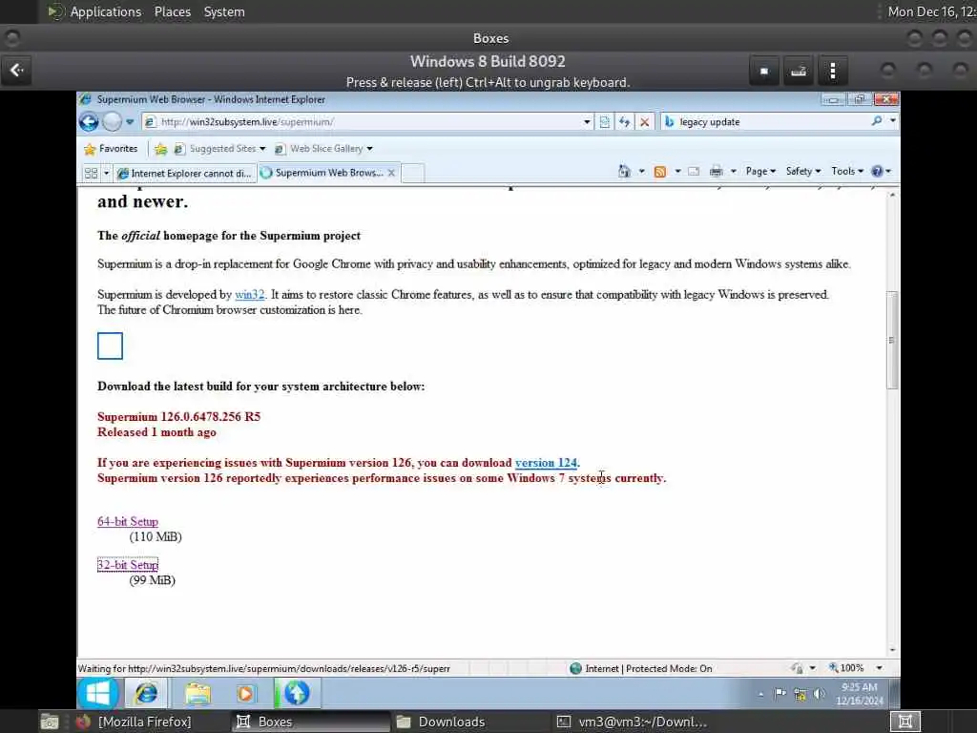Click the Home icon in command bar
Image resolution: width=977 pixels, height=733 pixels.
(x=624, y=171)
